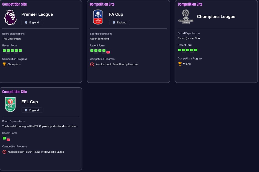Select Competition Site heading above EFL Cup
Viewport: 259px width, 172px height.
click(15, 92)
